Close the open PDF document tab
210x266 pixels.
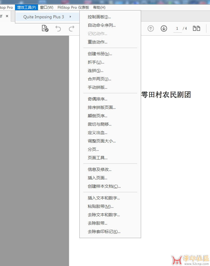[x=7, y=16]
